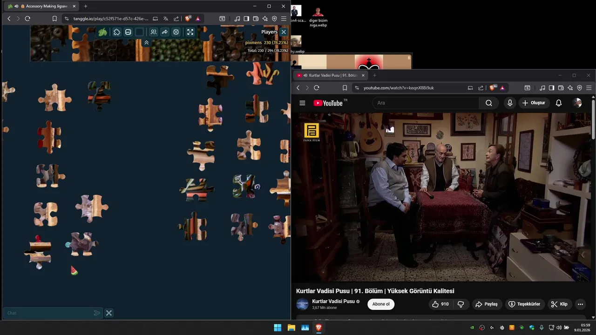Open Brave Shields in Tanggle window
596x335 pixels.
coord(188,19)
